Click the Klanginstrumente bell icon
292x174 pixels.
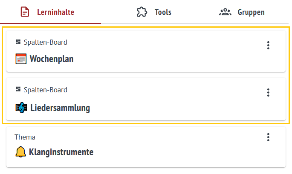(20, 152)
